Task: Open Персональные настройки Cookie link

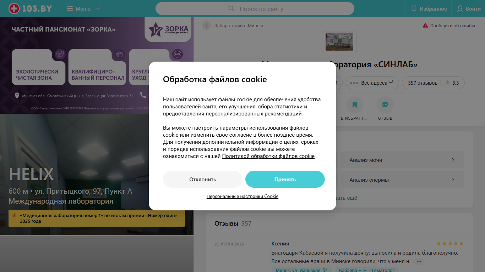Action: (x=243, y=197)
